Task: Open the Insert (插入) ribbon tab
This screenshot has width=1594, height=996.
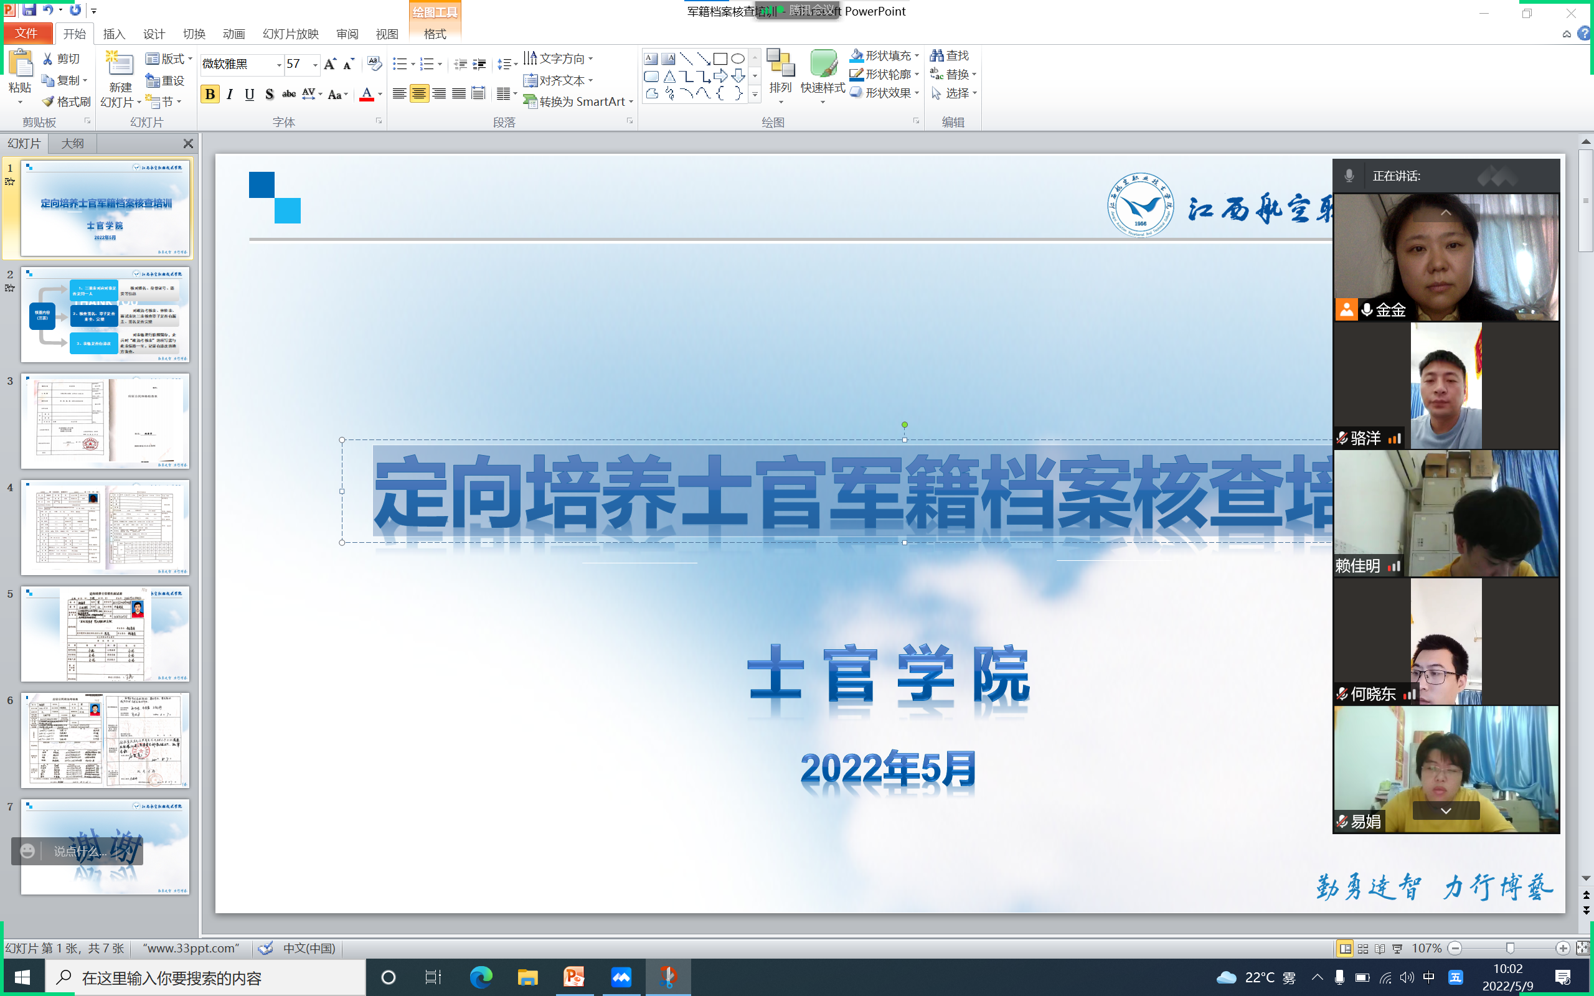Action: (x=114, y=34)
